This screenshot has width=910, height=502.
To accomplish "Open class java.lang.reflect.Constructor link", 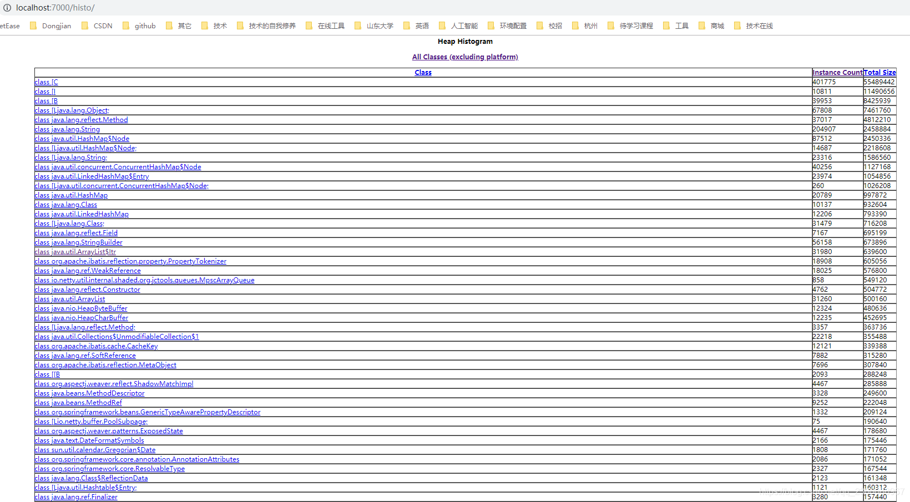I will pyautogui.click(x=87, y=290).
